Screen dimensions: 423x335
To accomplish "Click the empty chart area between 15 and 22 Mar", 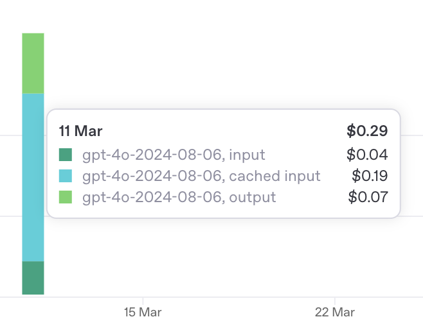I will [239, 256].
